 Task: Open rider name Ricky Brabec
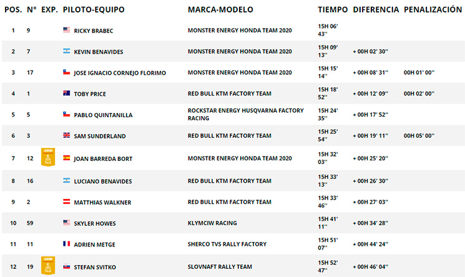click(94, 31)
